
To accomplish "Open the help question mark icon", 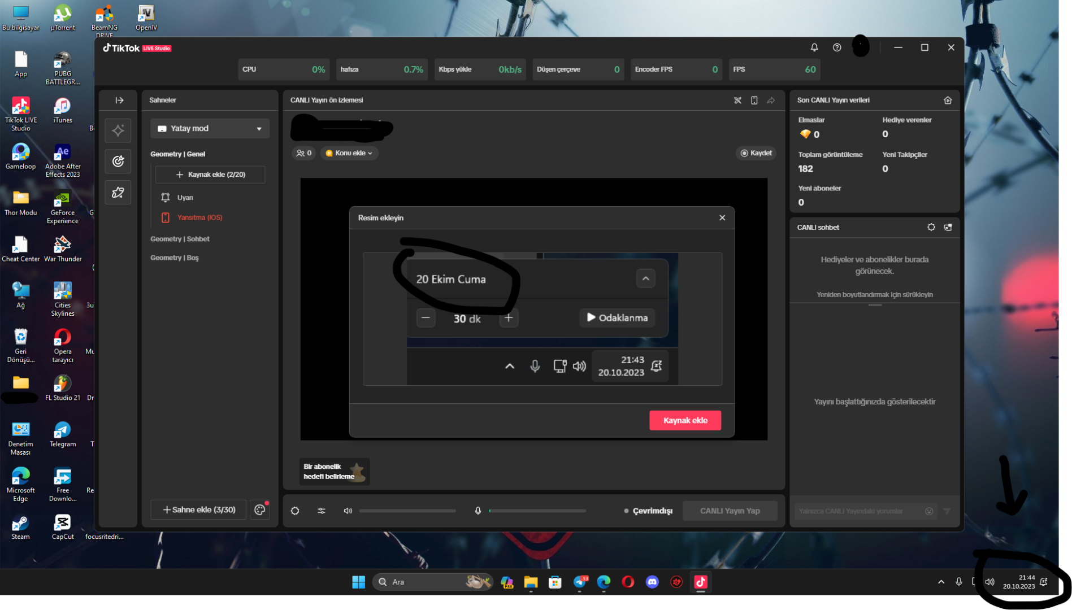I will pyautogui.click(x=837, y=47).
